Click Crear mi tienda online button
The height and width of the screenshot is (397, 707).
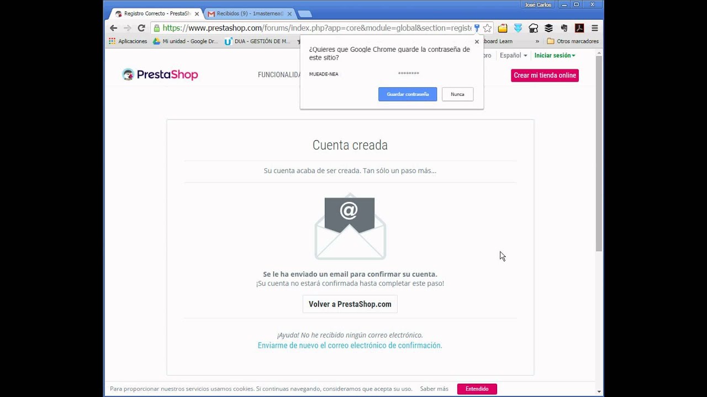pos(545,76)
